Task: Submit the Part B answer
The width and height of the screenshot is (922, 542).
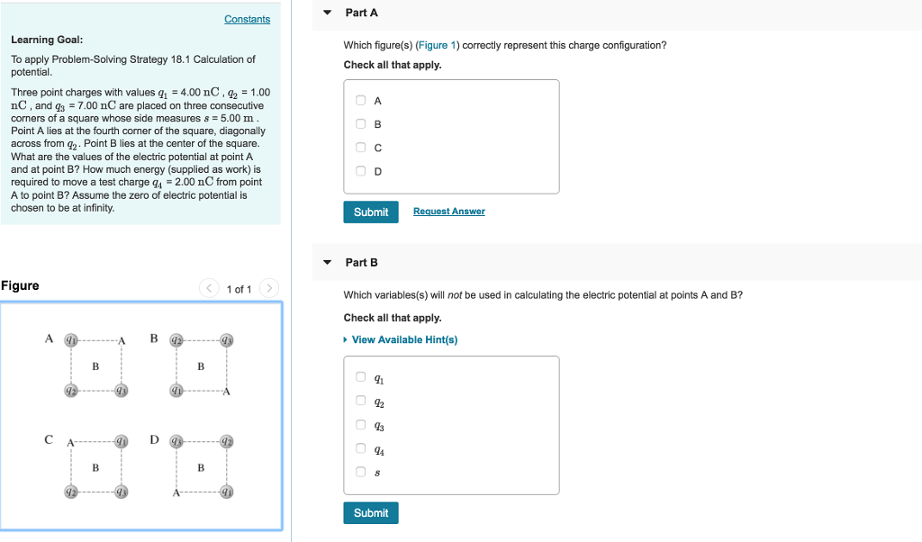Action: point(370,512)
